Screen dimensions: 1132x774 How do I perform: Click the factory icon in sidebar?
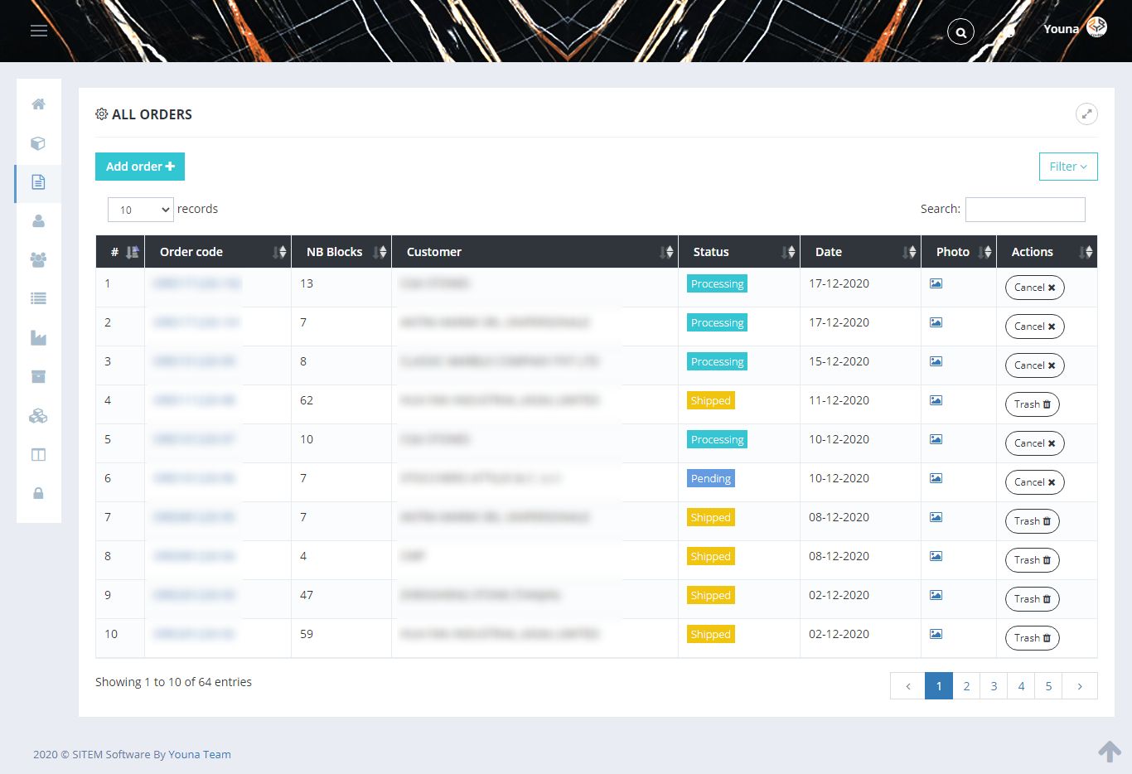tap(38, 338)
